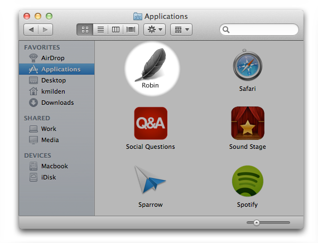Open the Robin feather app icon
Image resolution: width=318 pixels, height=243 pixels.
coord(150,65)
